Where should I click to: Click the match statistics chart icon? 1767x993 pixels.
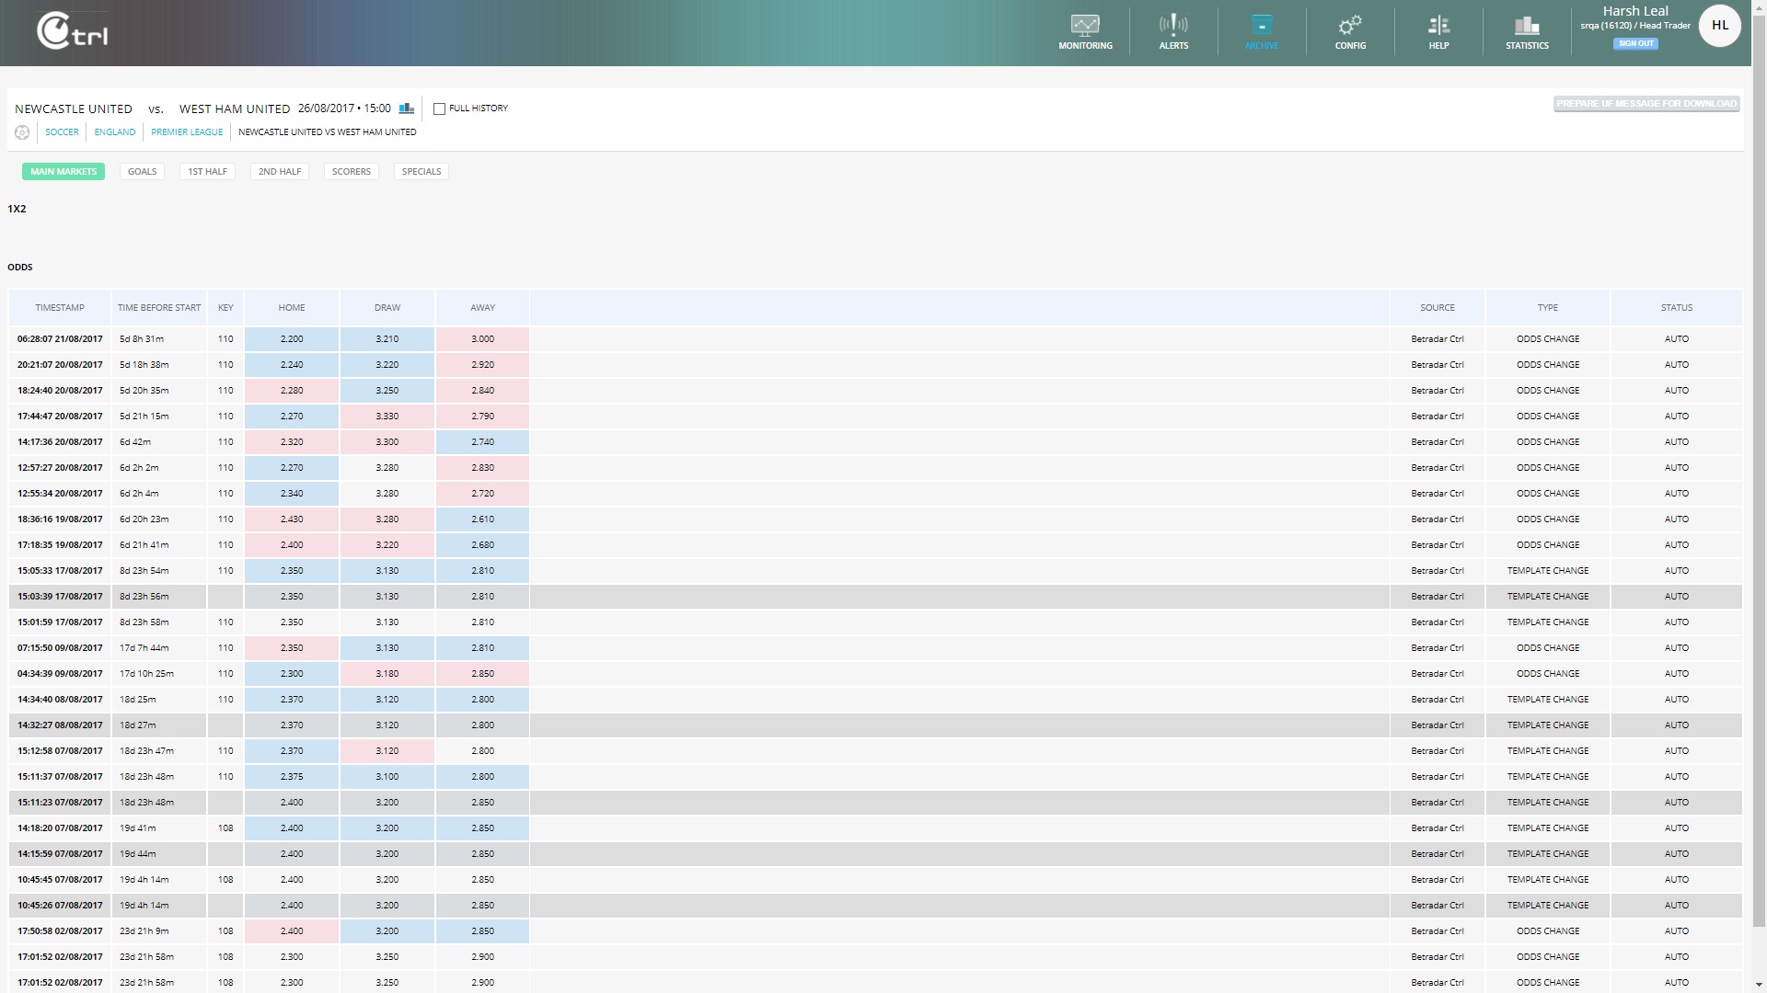[407, 108]
